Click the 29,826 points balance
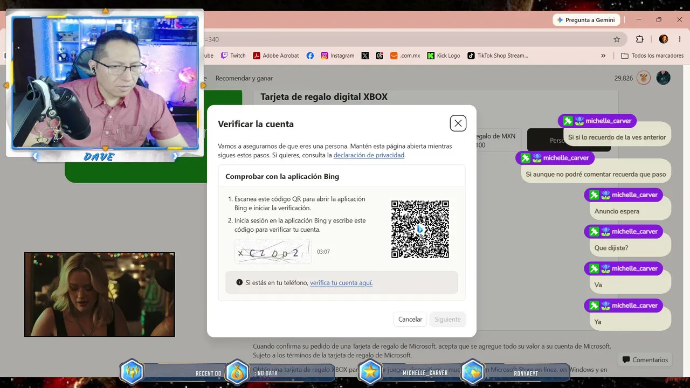690x388 pixels. (x=624, y=78)
